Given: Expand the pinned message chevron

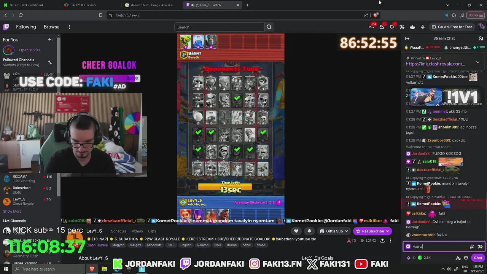Looking at the screenshot, I should (x=478, y=62).
